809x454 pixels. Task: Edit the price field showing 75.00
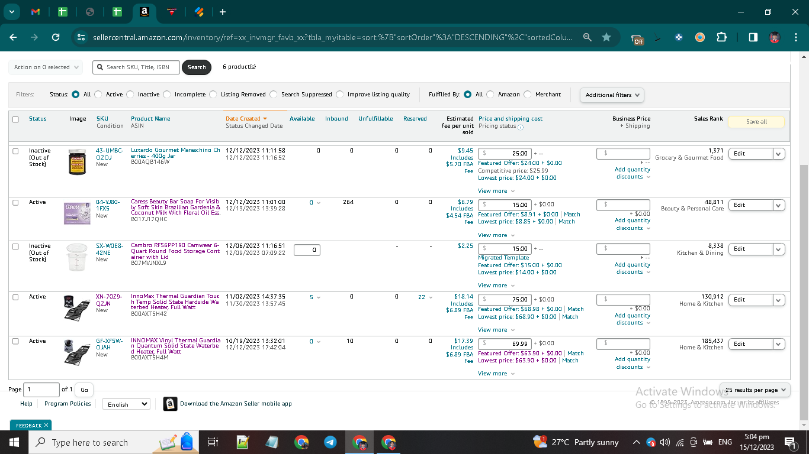(x=505, y=300)
